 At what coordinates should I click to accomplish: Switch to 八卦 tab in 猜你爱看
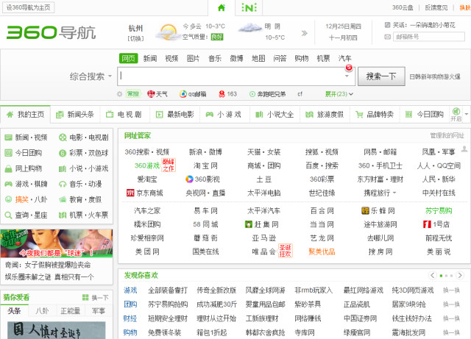coord(42,311)
